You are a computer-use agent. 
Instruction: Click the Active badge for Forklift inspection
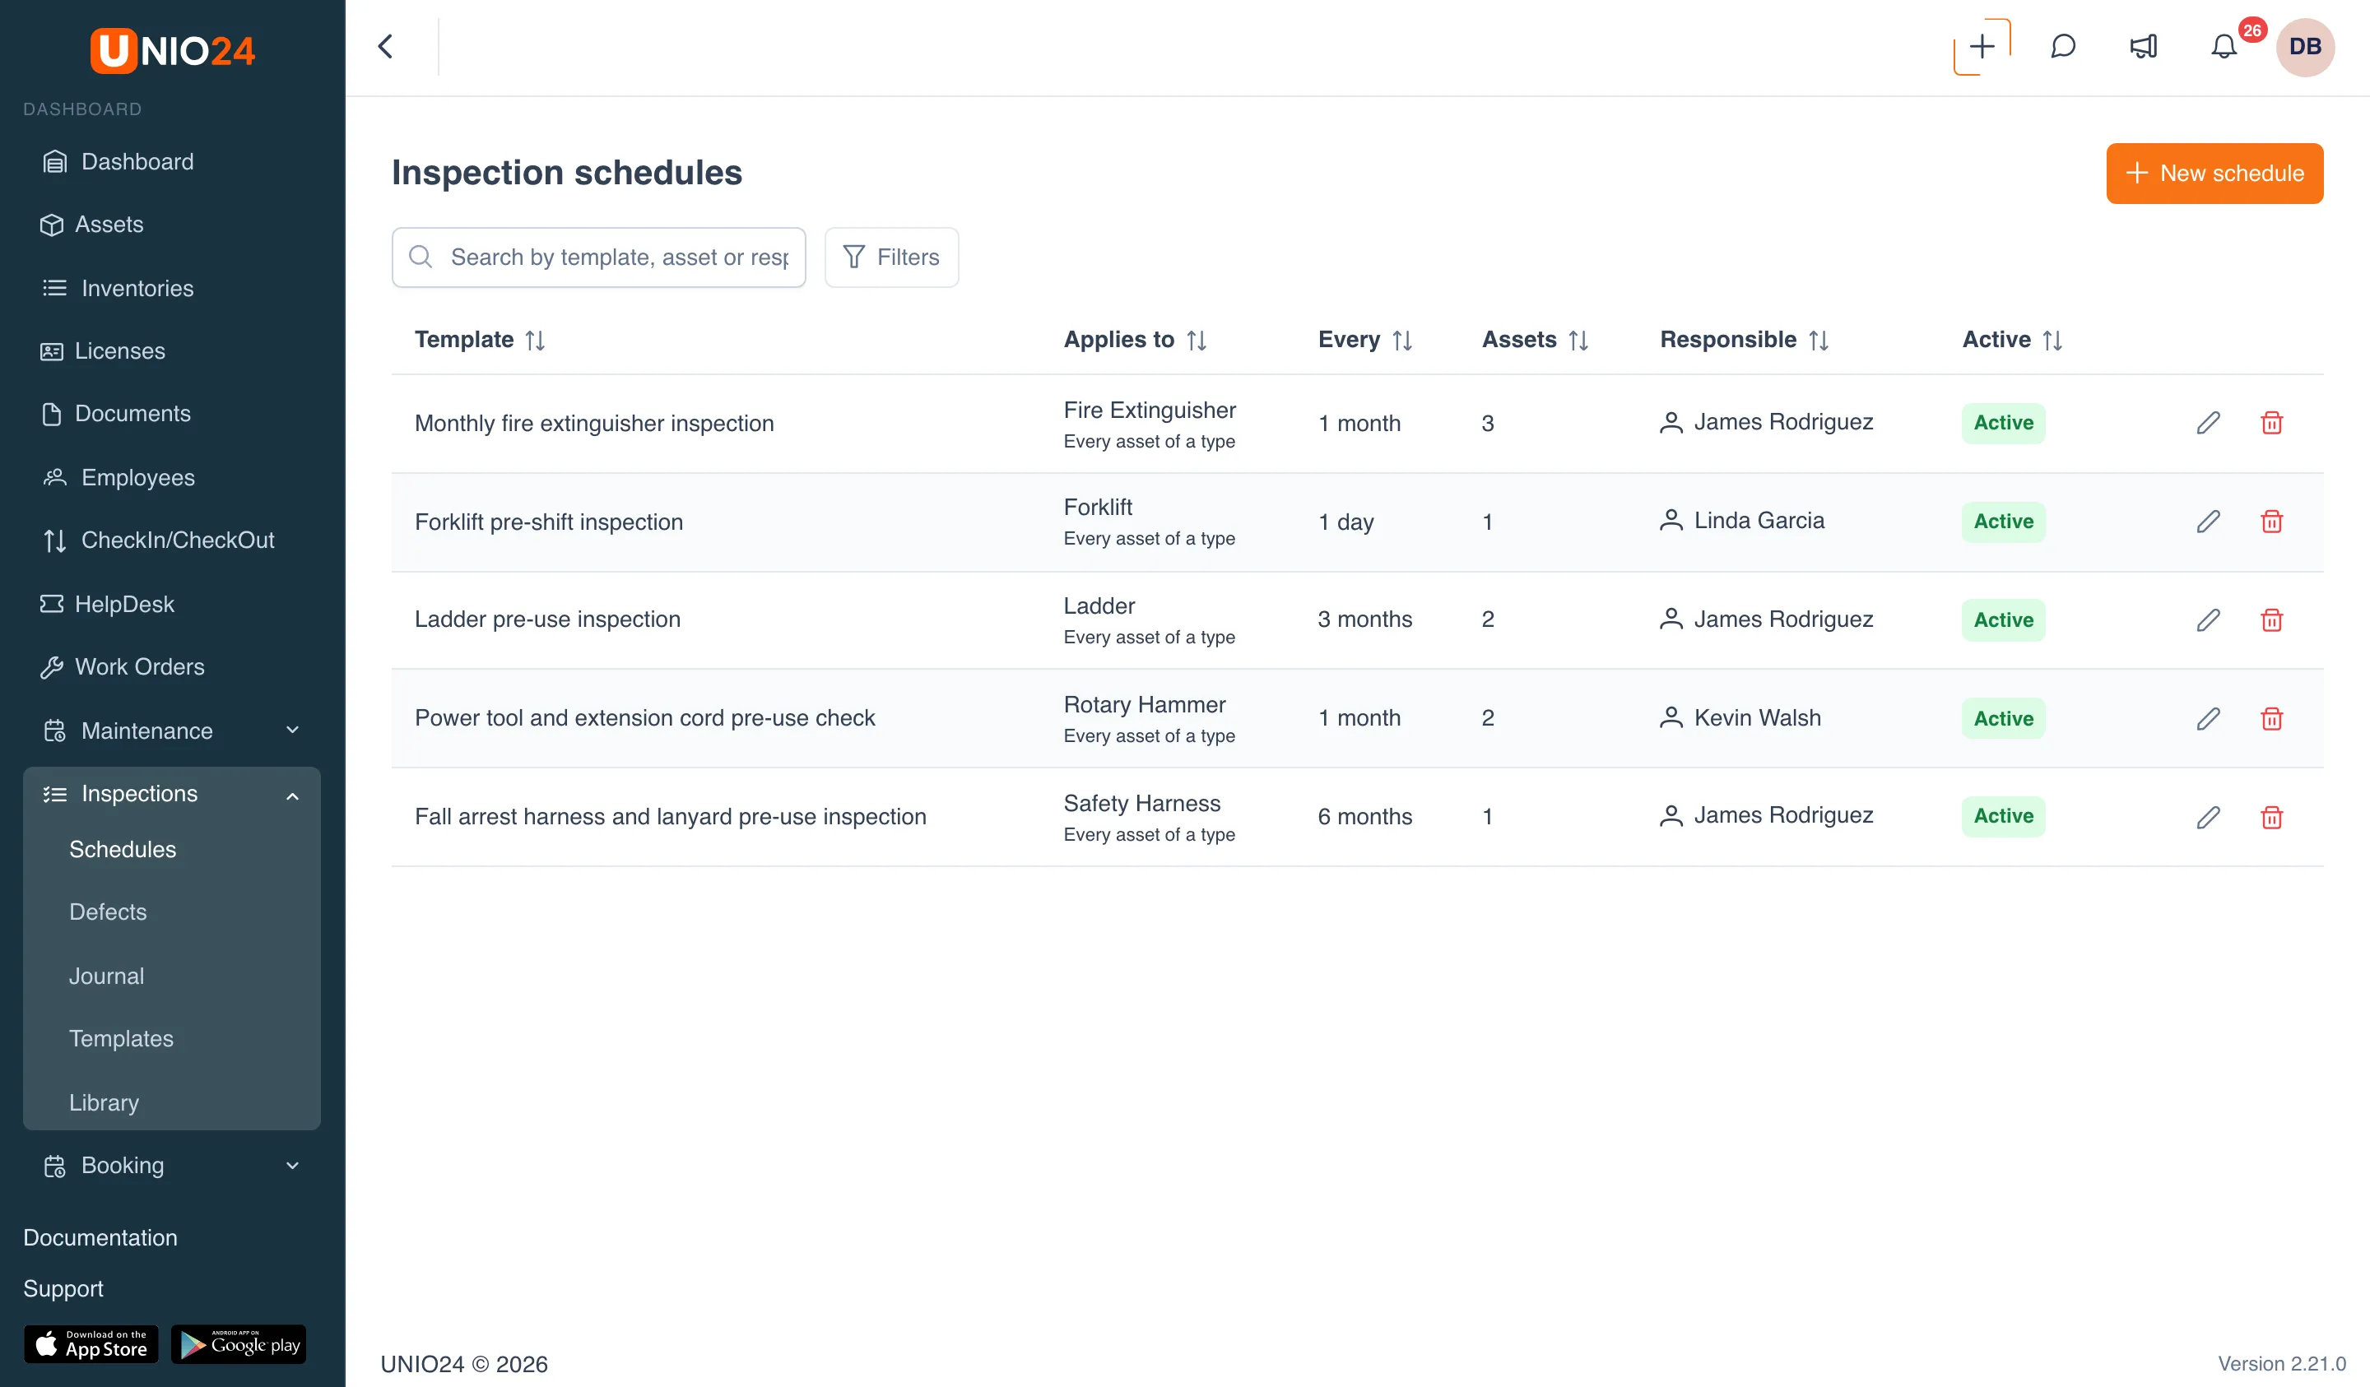click(x=2003, y=522)
